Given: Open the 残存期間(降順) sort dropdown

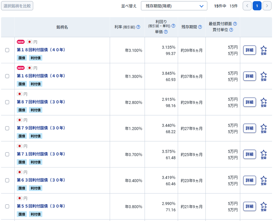Looking at the screenshot, I should pos(174,6).
